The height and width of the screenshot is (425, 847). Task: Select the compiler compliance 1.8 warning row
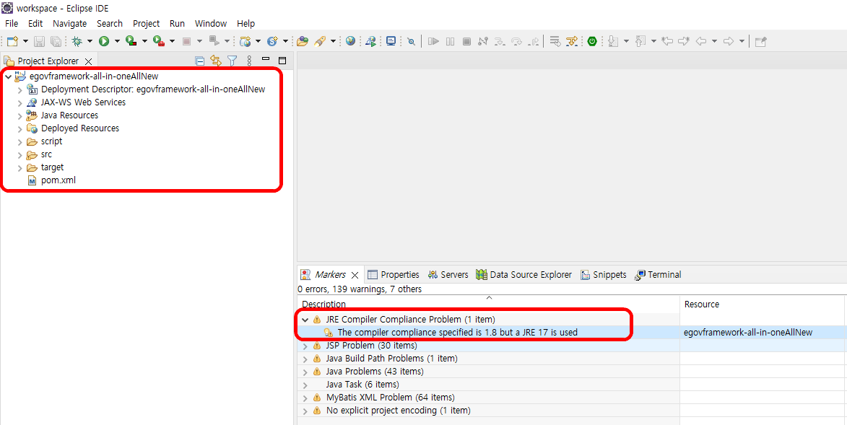point(458,332)
